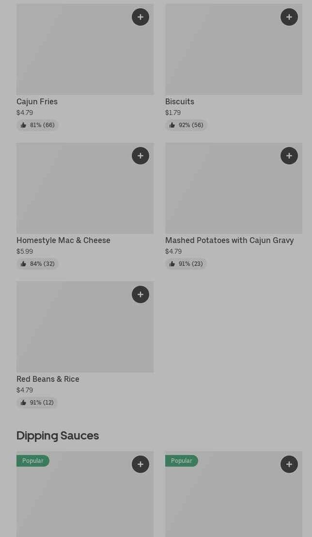Click the Cajun Fries title
The width and height of the screenshot is (312, 537).
37,101
